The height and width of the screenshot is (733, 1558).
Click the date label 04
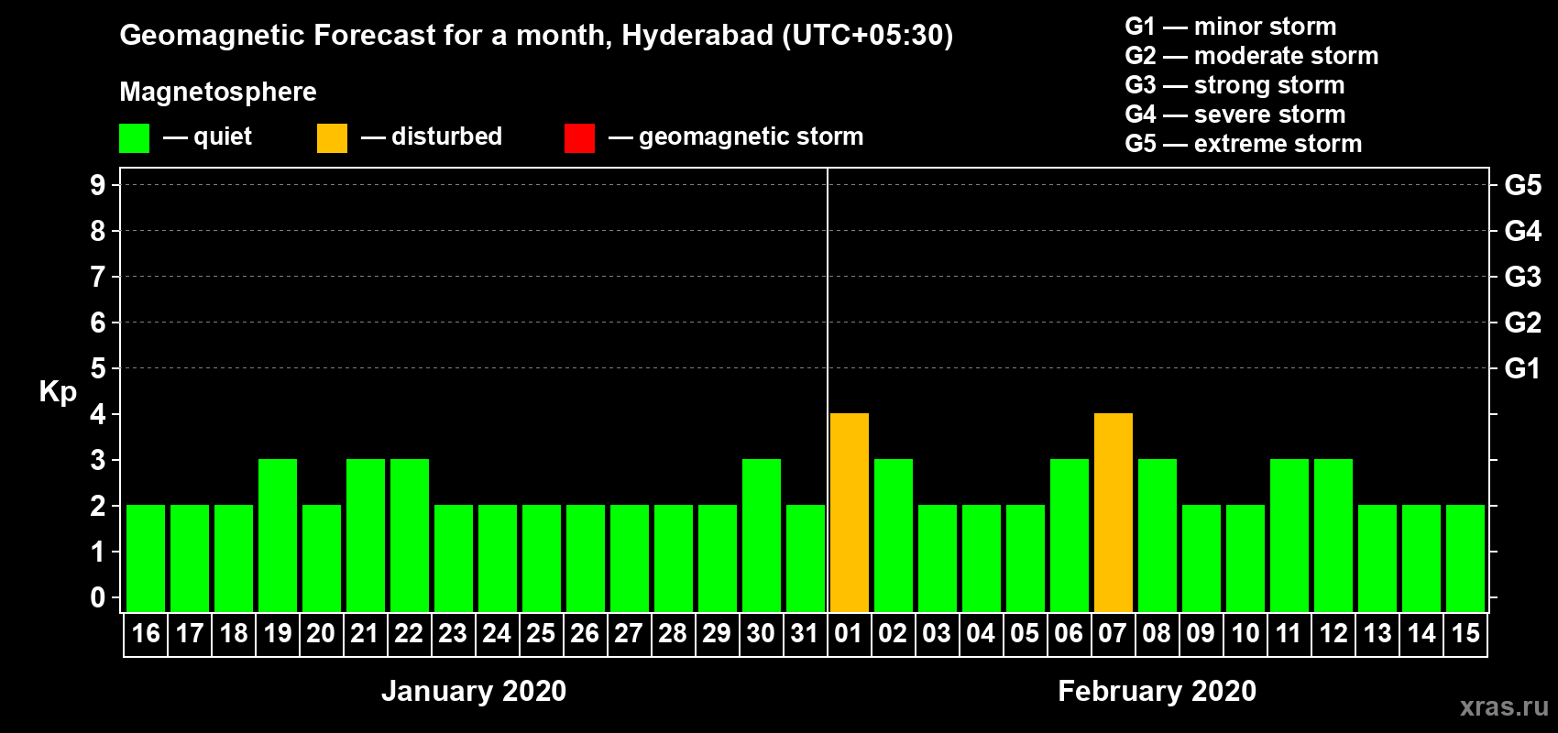[981, 633]
